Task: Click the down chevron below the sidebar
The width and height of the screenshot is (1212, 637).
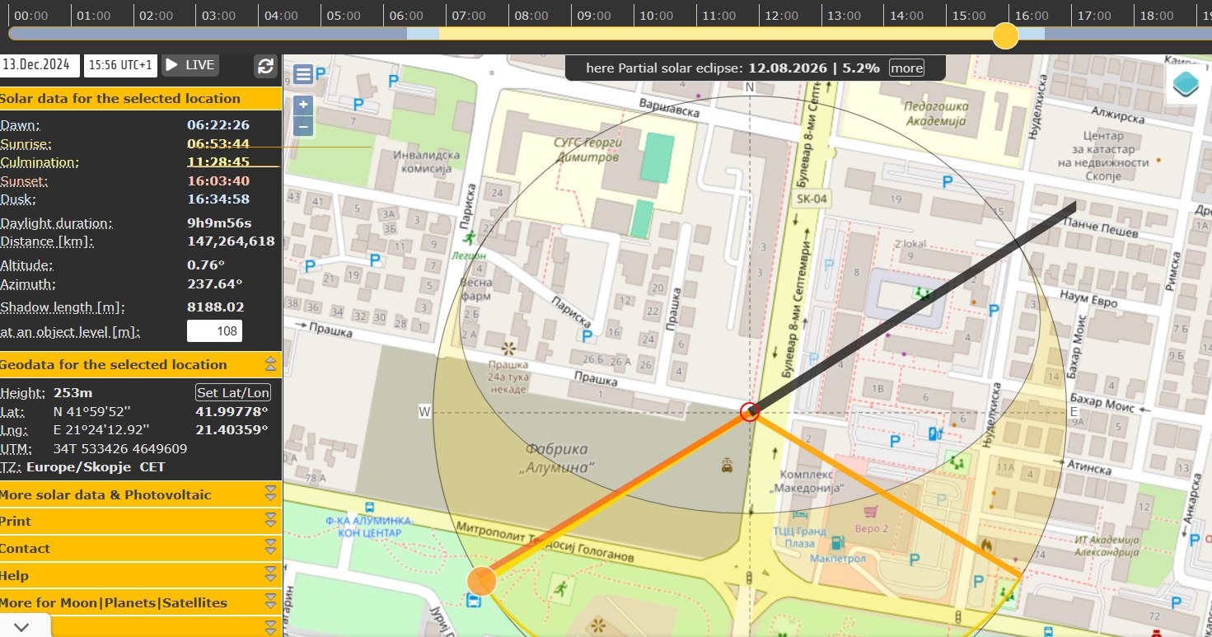Action: pos(22,626)
